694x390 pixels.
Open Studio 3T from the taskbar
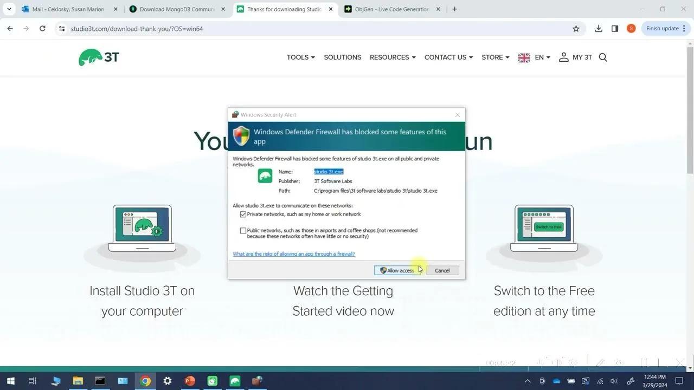pos(235,381)
